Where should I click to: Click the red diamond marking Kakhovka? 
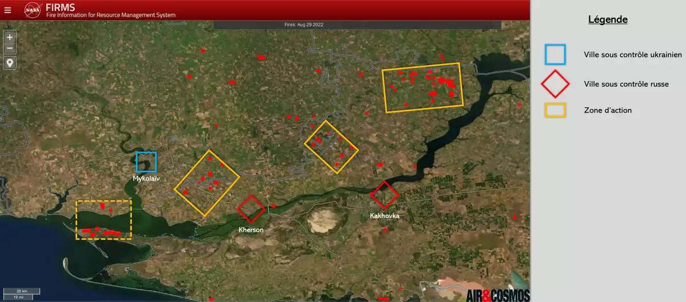point(384,195)
